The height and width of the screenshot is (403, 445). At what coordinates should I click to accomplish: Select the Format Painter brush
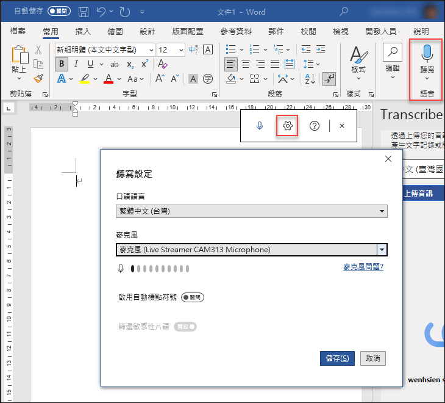pyautogui.click(x=38, y=78)
